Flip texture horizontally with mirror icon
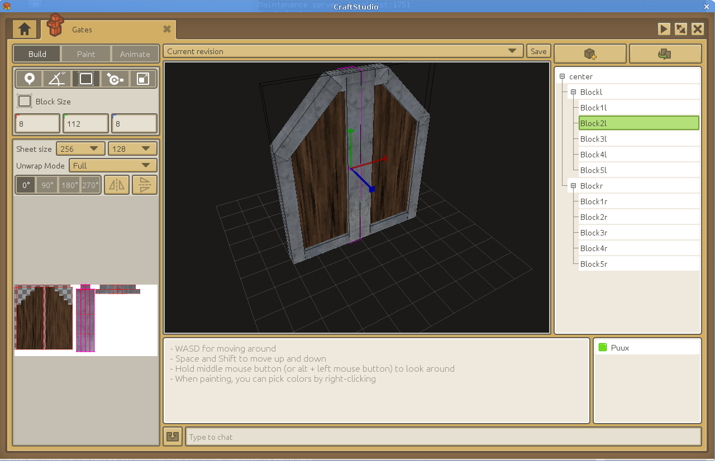Screen dimensions: 715x461 (117, 185)
